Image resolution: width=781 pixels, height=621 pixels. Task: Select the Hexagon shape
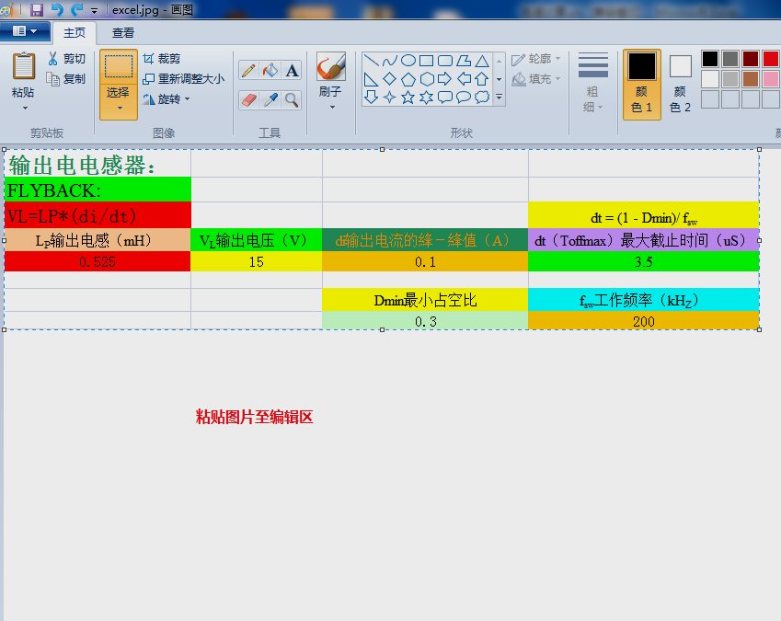click(426, 79)
